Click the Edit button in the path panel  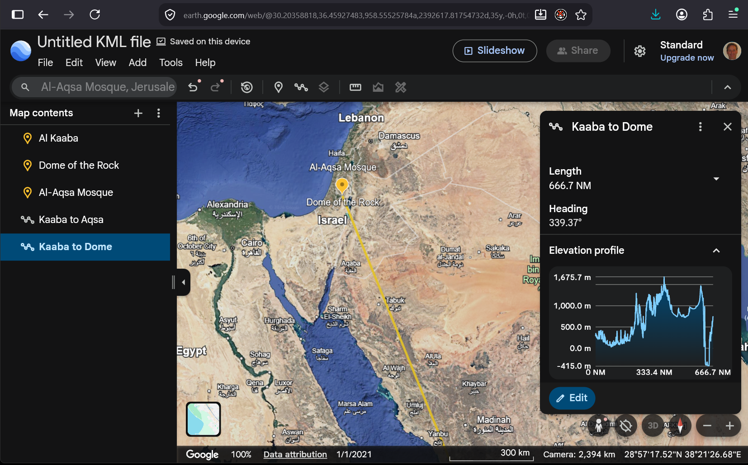tap(572, 398)
